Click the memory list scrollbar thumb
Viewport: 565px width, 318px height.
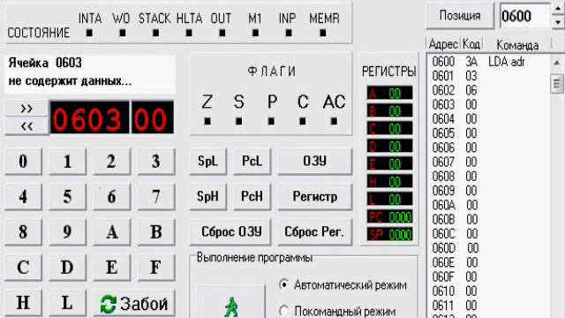557,84
